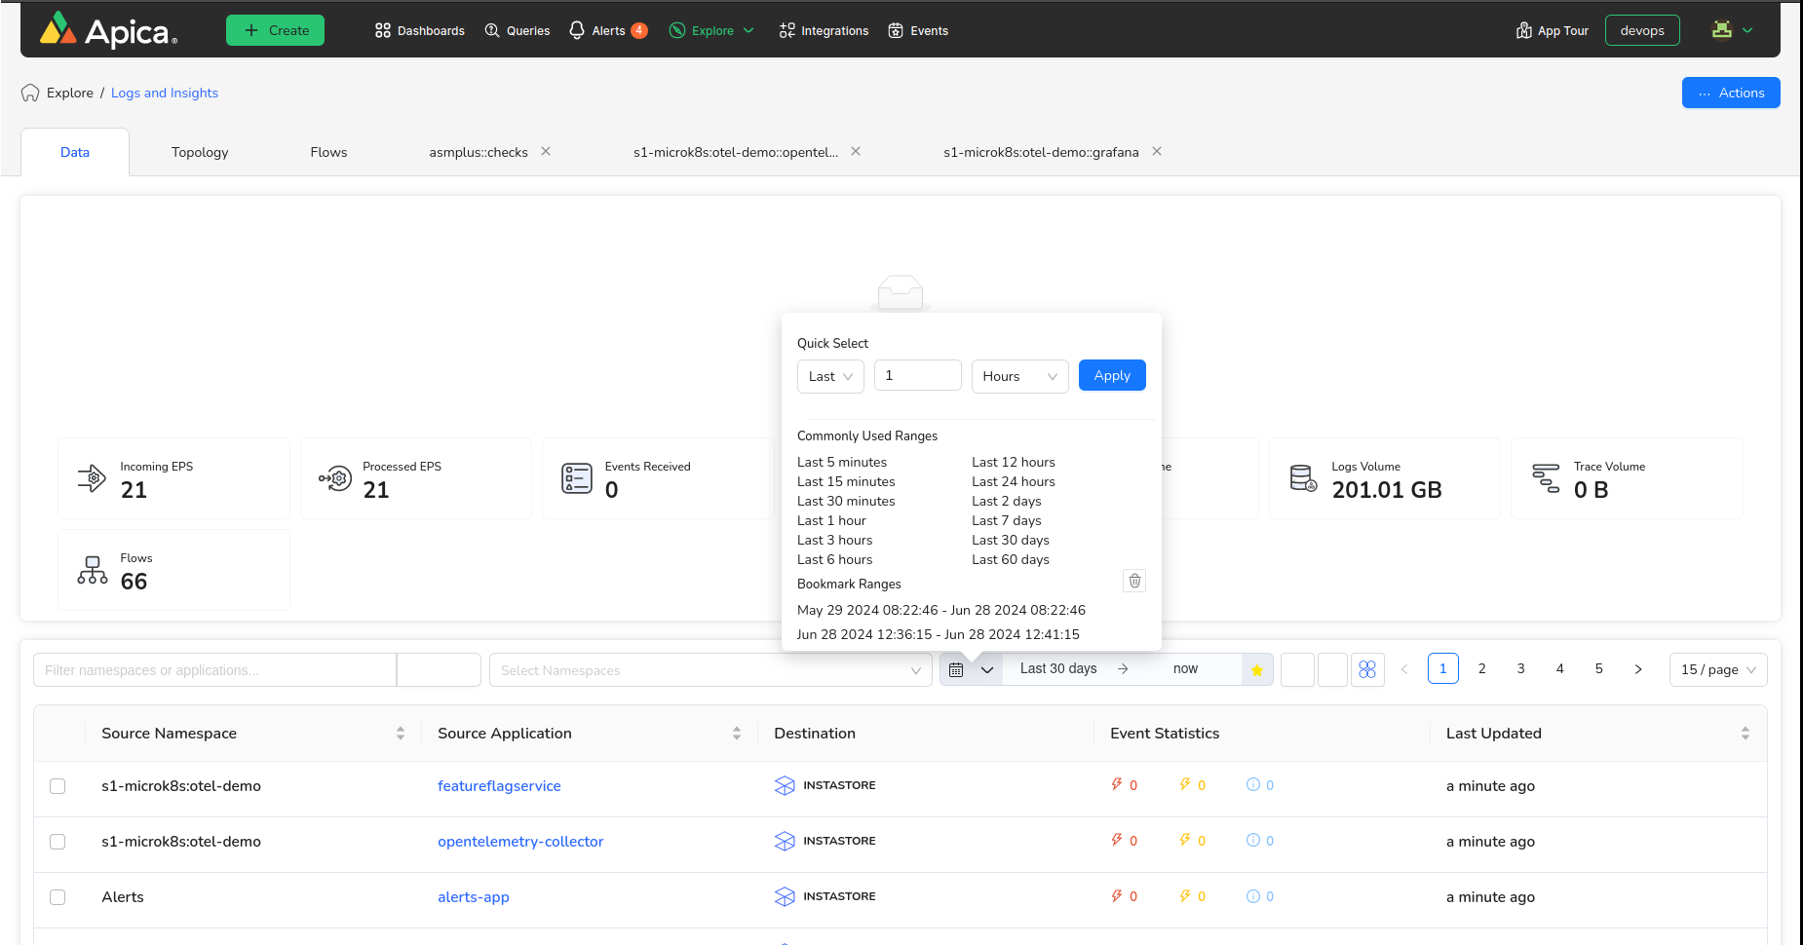Close the s1-microk8s:otel-demo::grafana tab
The width and height of the screenshot is (1803, 945).
point(1157,151)
